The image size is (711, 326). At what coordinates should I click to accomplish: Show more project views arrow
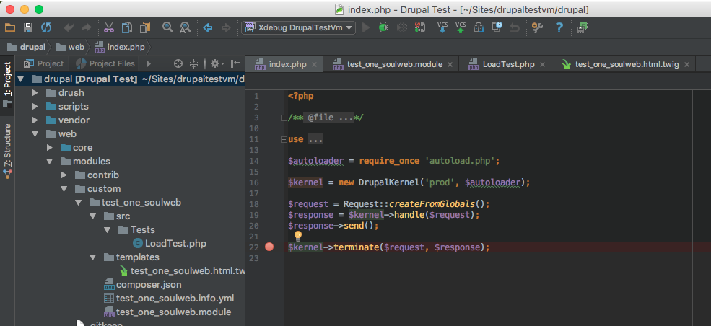pyautogui.click(x=149, y=64)
